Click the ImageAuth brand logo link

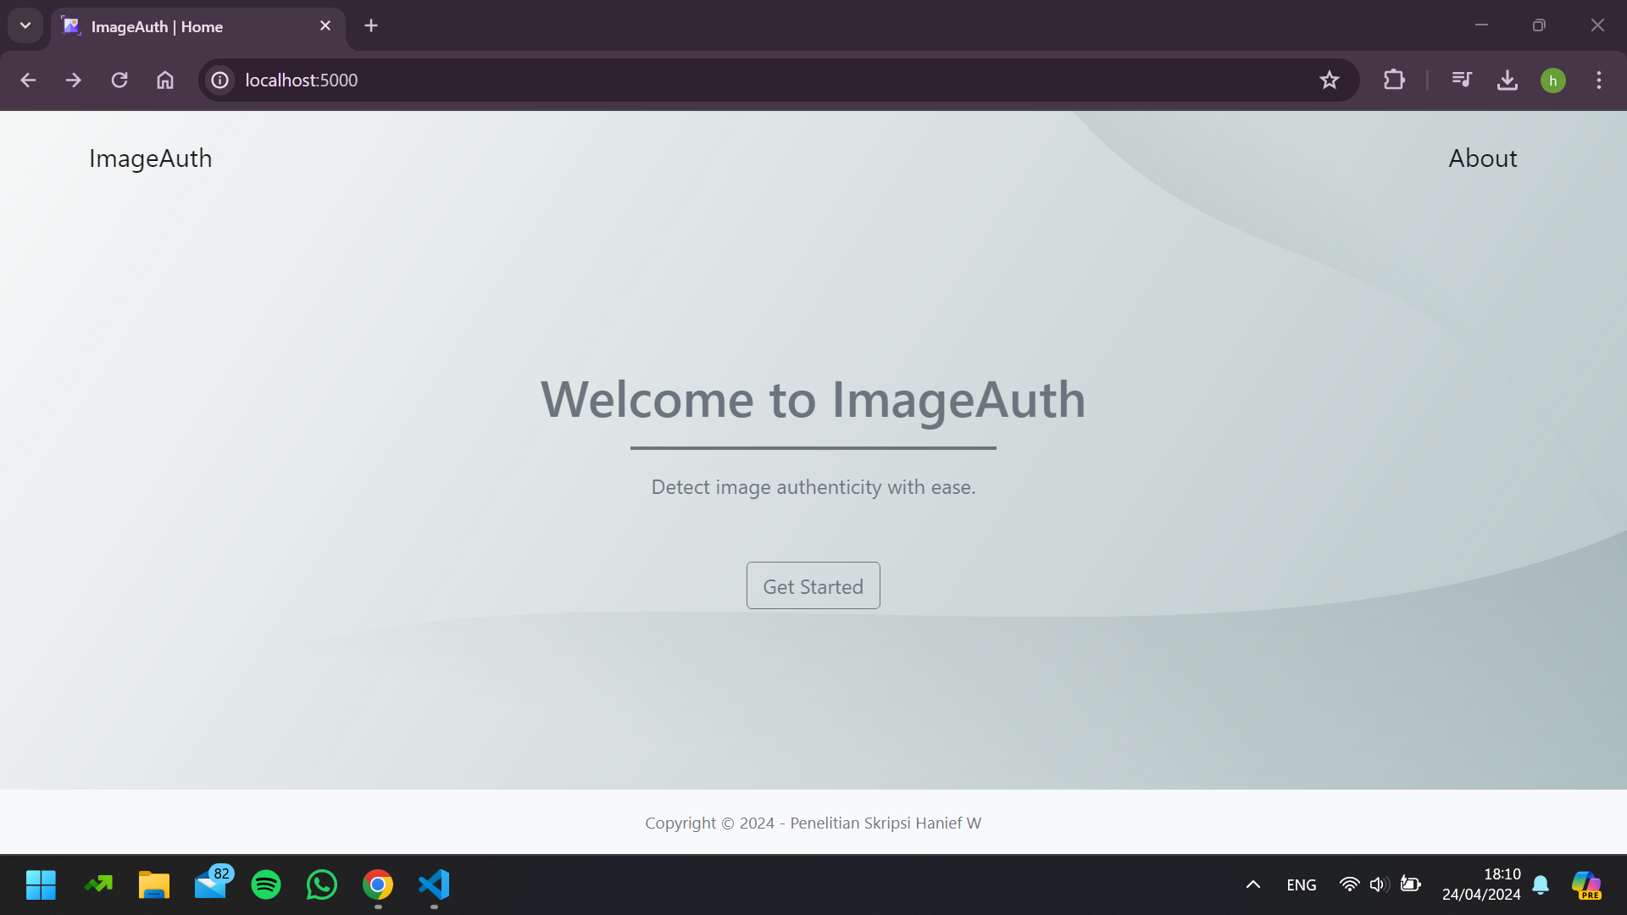point(151,158)
